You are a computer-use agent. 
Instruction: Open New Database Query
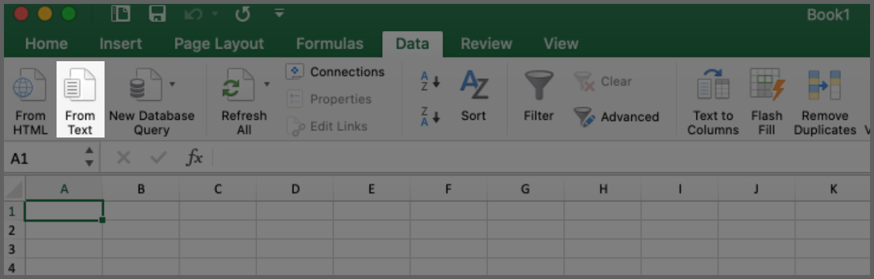(x=145, y=85)
